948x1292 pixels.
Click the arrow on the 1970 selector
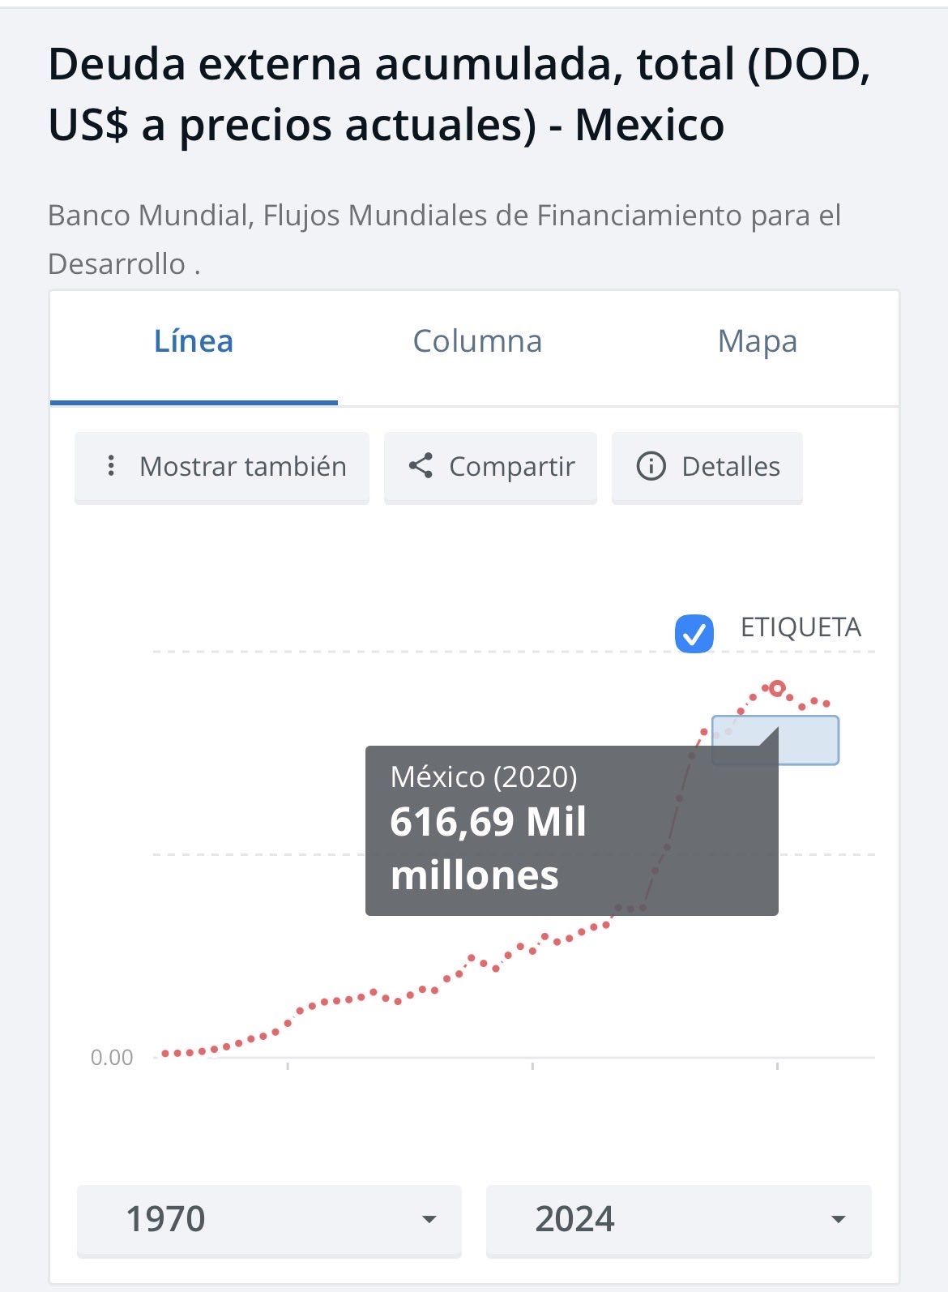[429, 1219]
